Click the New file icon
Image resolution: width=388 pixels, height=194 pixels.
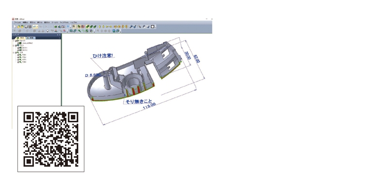pyautogui.click(x=15, y=27)
